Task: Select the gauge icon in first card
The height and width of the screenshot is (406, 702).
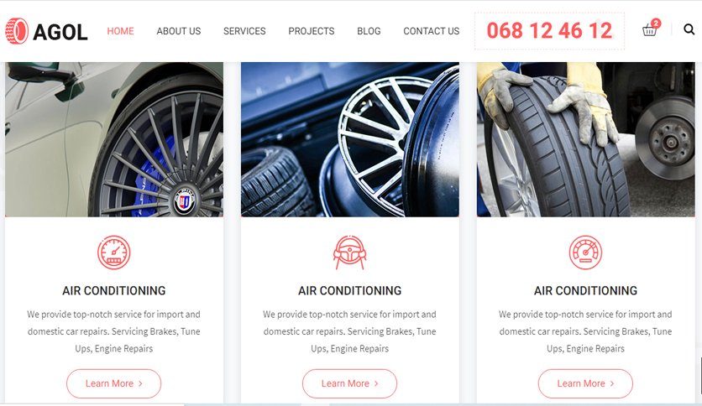Action: point(114,252)
